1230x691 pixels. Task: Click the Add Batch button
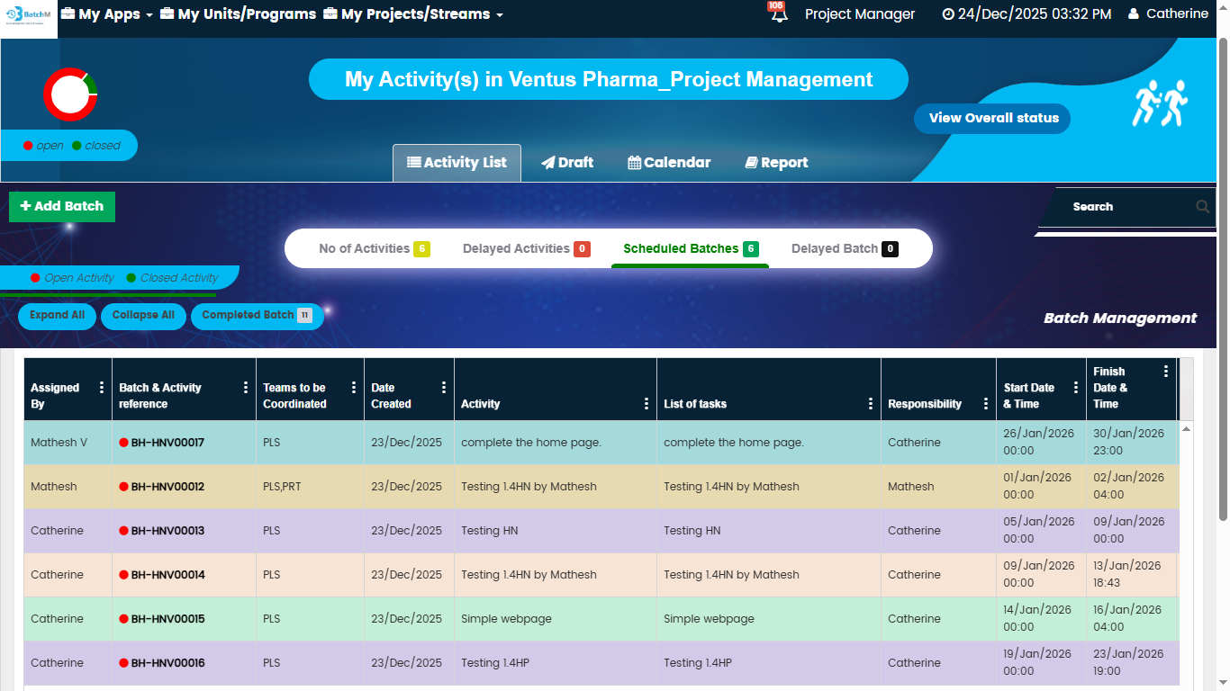[x=62, y=206]
